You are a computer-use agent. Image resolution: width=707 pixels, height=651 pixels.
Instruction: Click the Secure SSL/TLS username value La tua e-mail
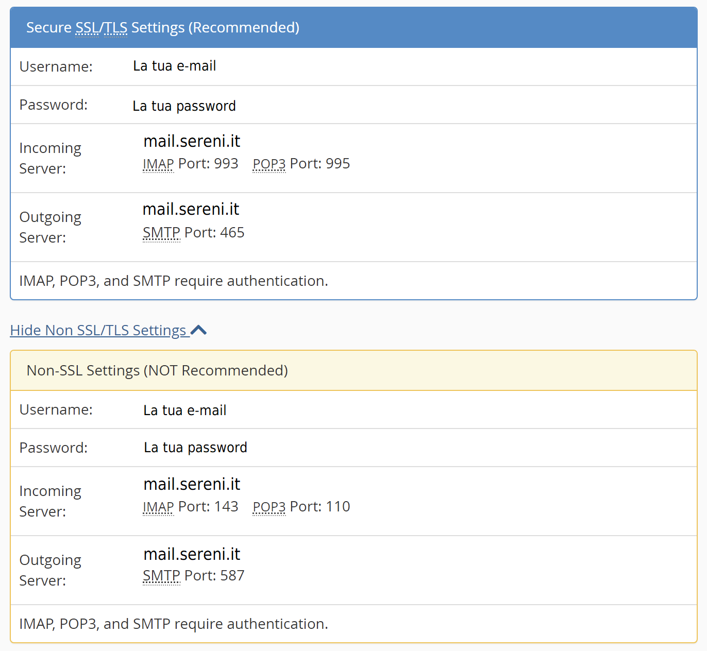[x=174, y=66]
